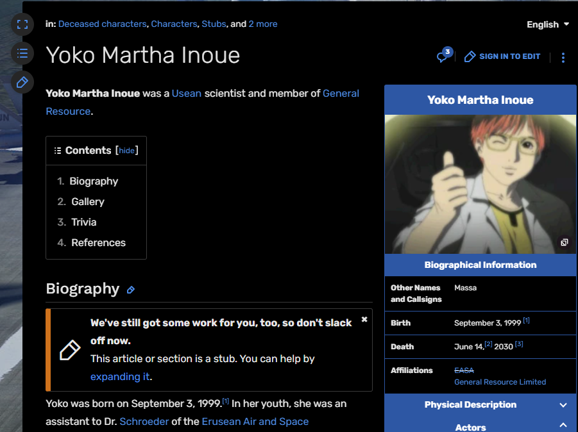578x432 pixels.
Task: Expand the '2 more' categories link
Action: click(x=263, y=24)
